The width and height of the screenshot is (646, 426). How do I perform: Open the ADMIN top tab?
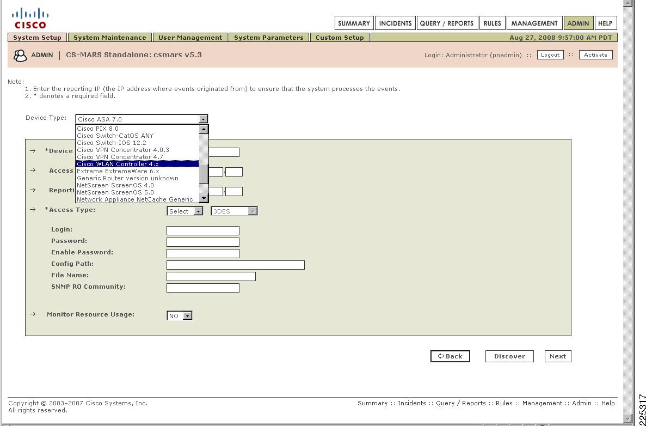click(578, 23)
